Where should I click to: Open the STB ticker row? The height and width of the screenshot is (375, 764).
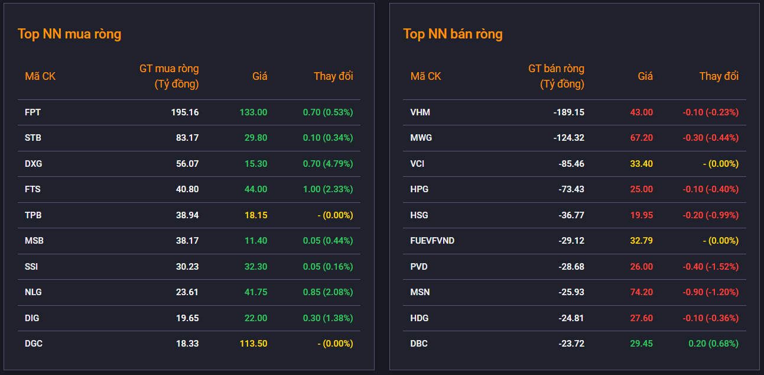coord(189,138)
